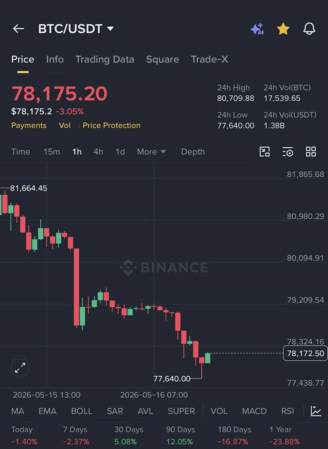
Task: Toggle the BOLL indicator
Action: (81, 411)
